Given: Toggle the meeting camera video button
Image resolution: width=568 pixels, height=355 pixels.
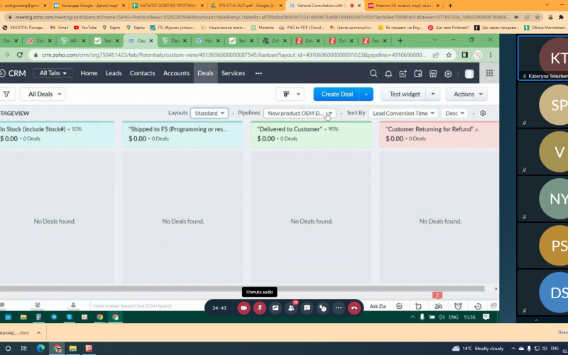Looking at the screenshot, I should [x=244, y=308].
